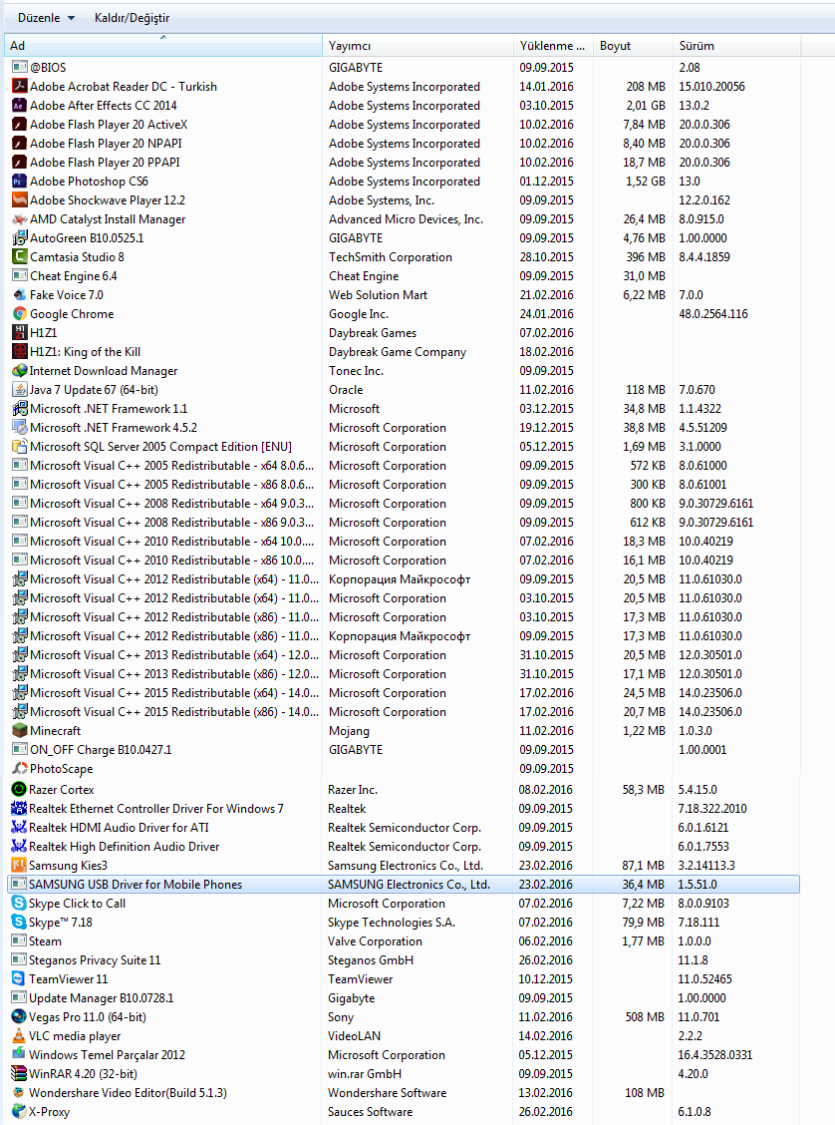Select Adobe Flash Player 20 PPAPI row
Screen dimensions: 835x1125
click(x=403, y=163)
